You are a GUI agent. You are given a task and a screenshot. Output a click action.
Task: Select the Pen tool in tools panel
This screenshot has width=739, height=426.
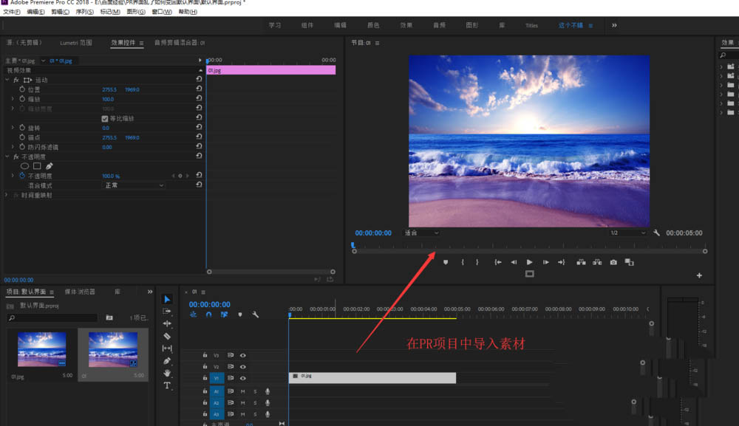click(167, 361)
